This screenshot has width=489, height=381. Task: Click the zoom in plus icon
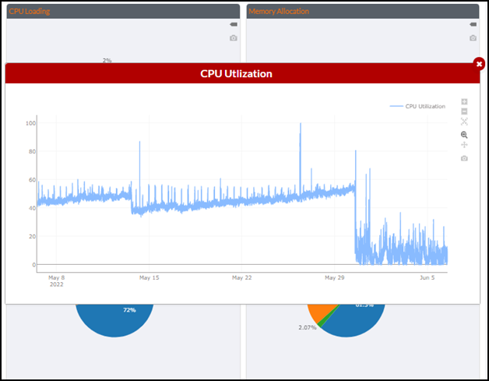464,102
